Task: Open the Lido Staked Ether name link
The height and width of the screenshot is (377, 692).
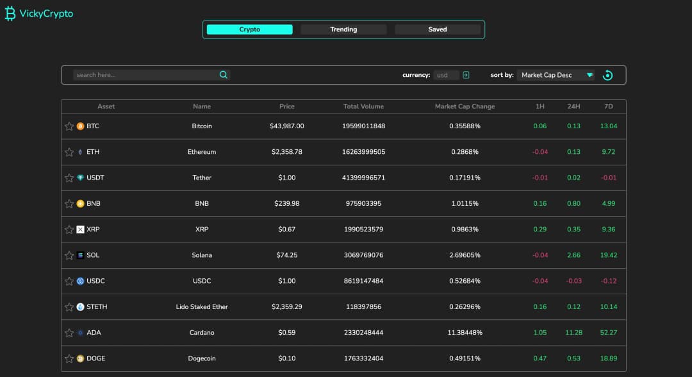Action: [202, 307]
